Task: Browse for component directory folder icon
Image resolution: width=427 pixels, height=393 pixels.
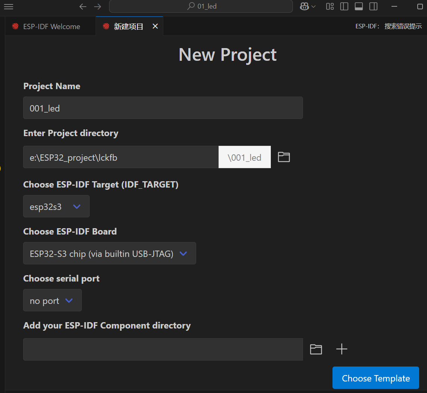Action: point(316,349)
